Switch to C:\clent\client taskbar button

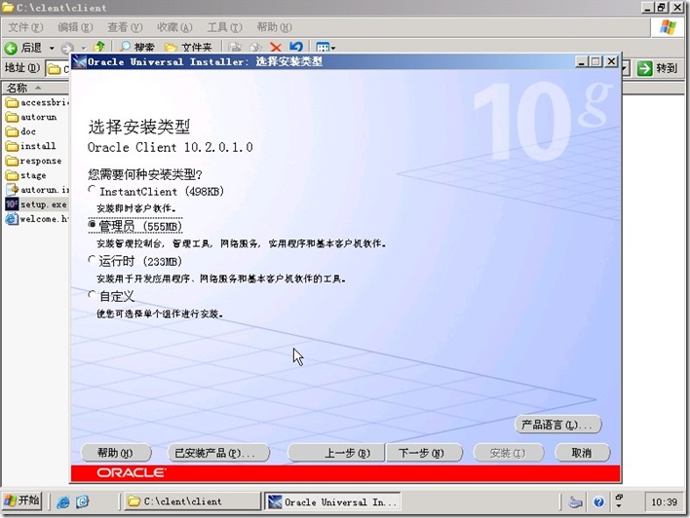193,501
